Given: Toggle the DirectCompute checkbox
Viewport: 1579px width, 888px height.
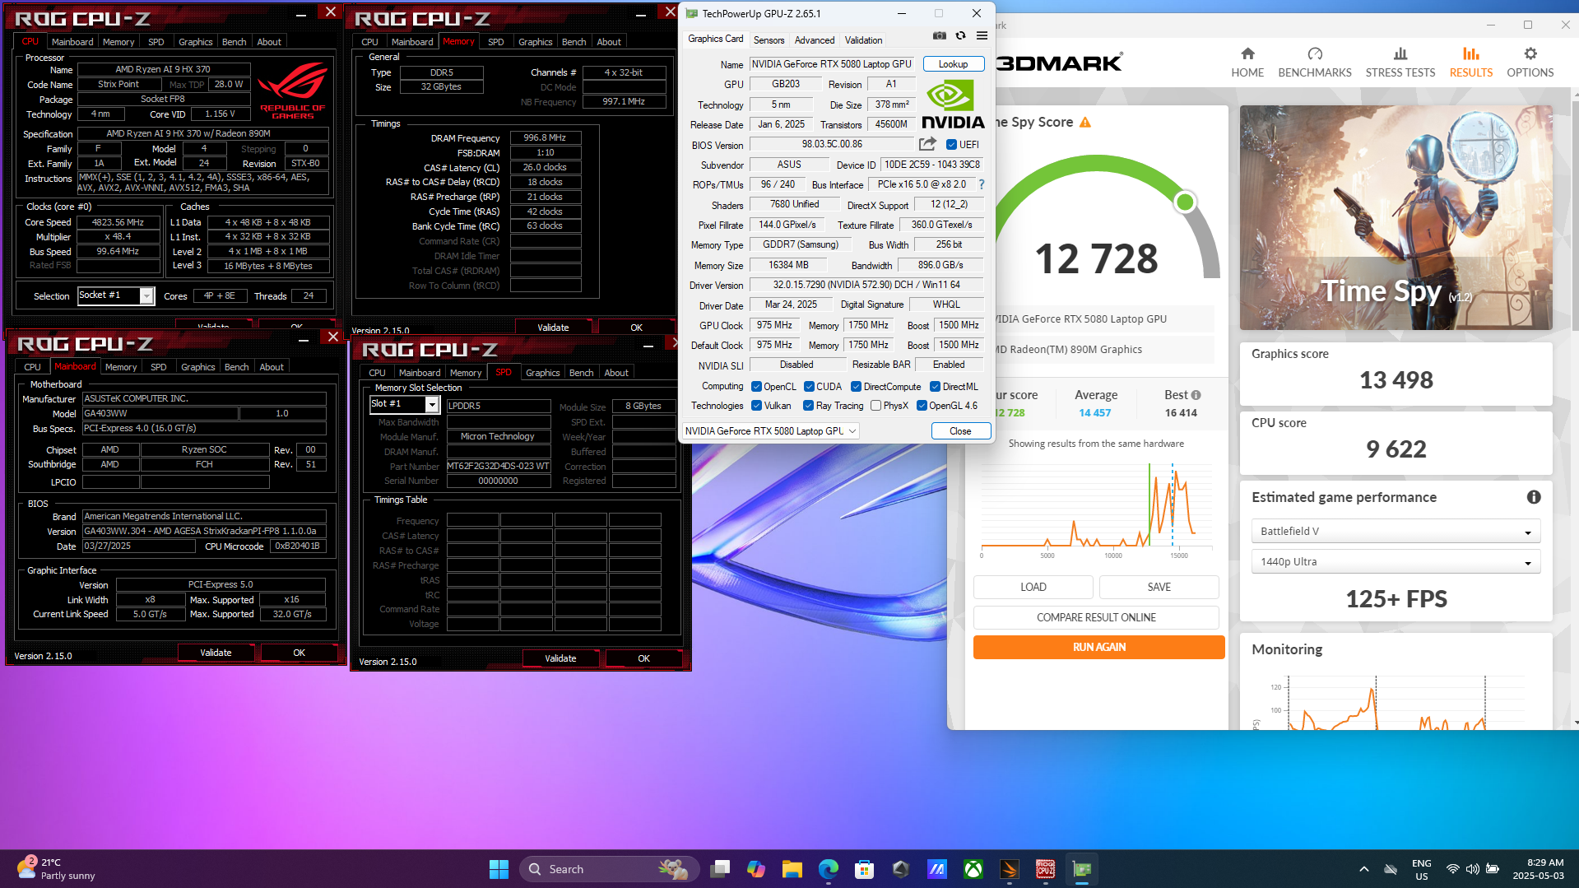Looking at the screenshot, I should (x=856, y=387).
